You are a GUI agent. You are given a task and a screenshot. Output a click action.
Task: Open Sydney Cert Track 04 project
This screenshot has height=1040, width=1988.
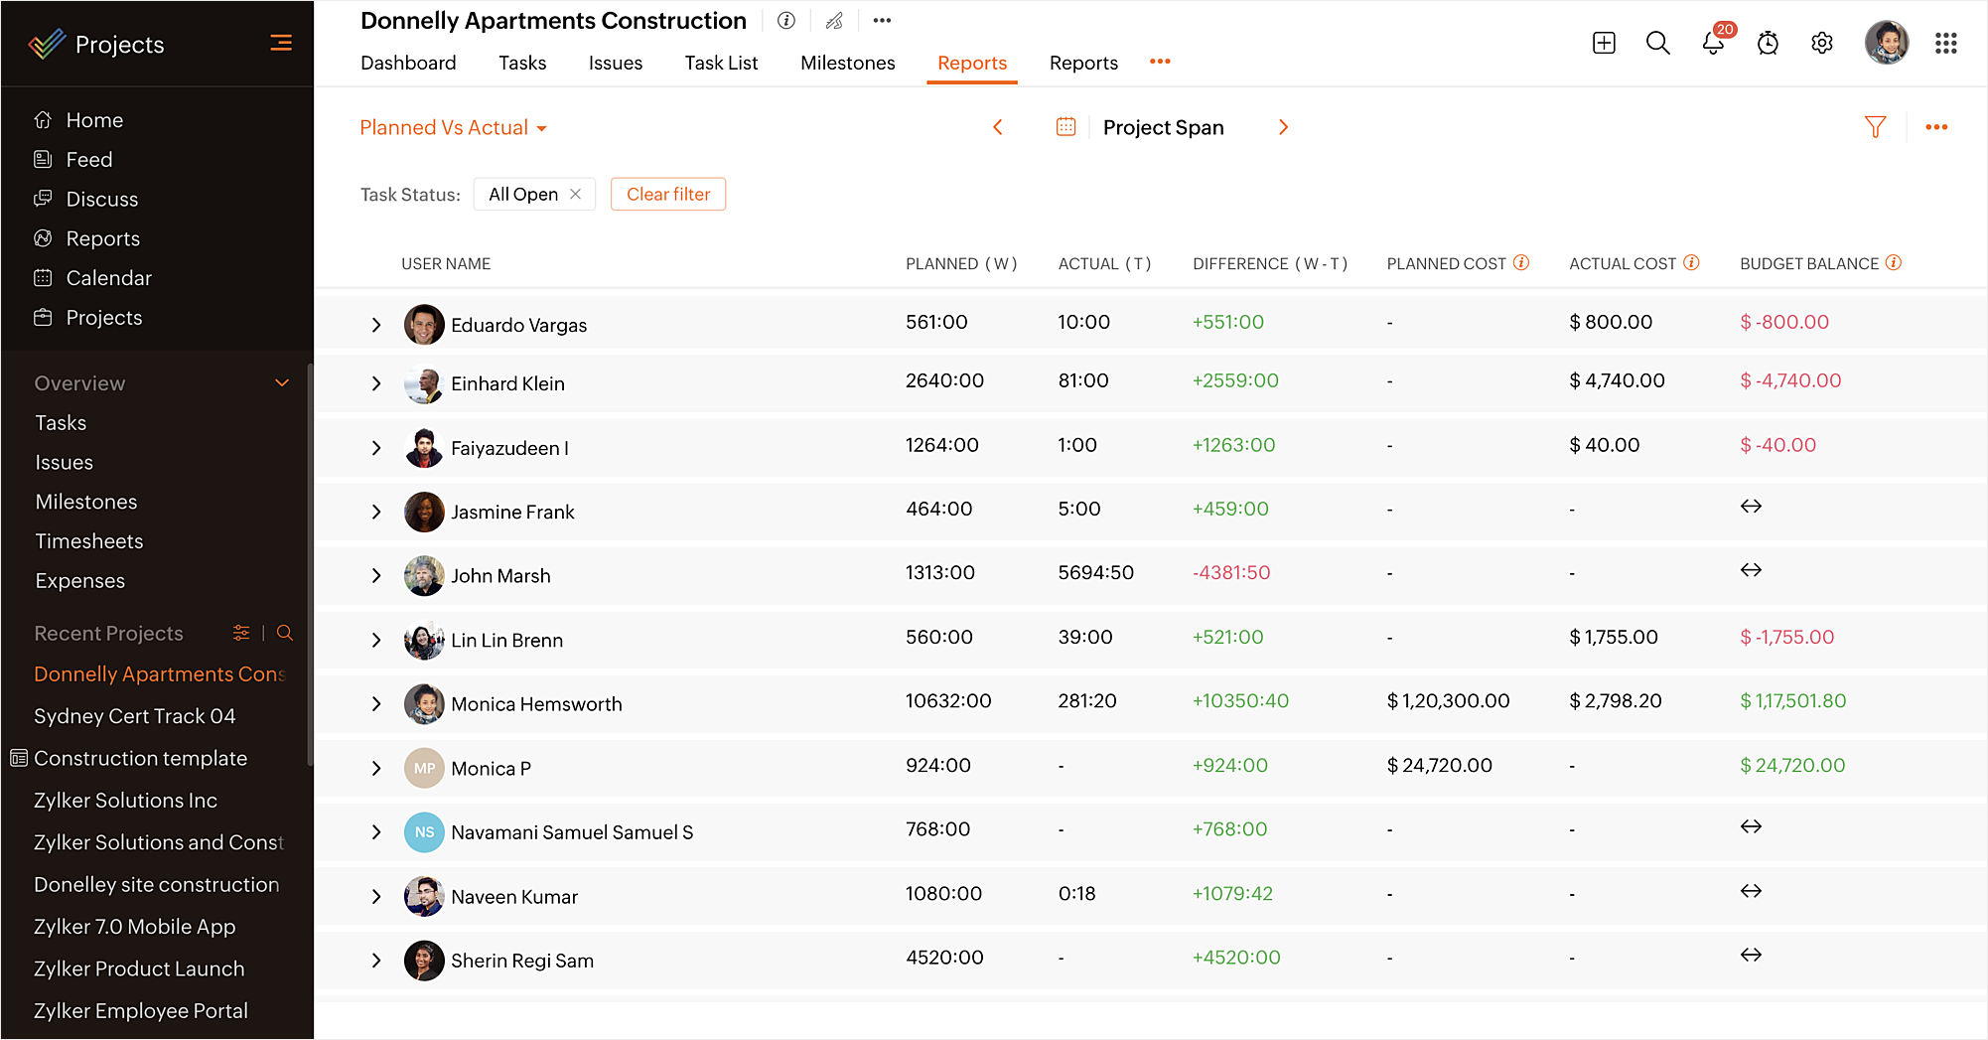(135, 716)
